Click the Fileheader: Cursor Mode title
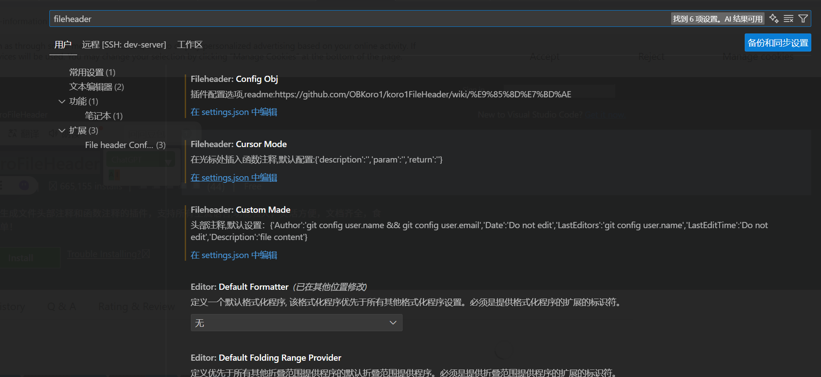 pos(239,144)
